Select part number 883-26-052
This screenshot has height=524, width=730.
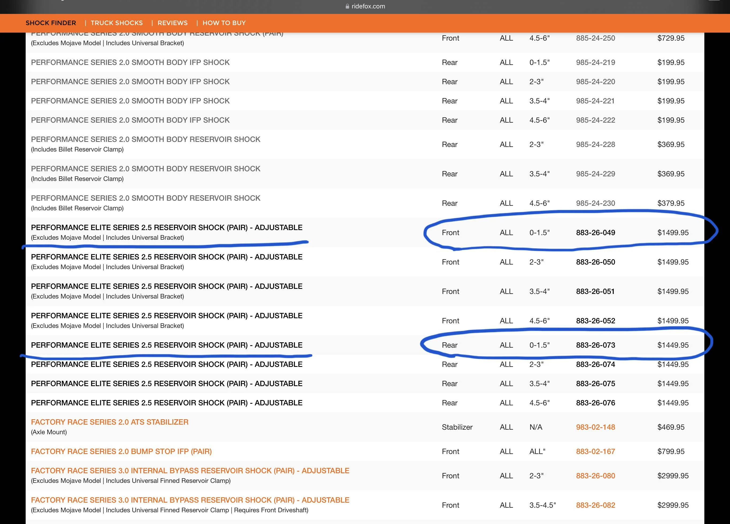(x=595, y=321)
